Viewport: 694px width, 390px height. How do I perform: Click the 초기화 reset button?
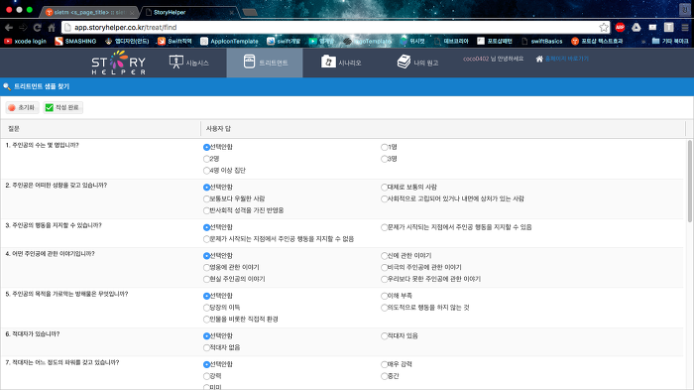tap(22, 107)
